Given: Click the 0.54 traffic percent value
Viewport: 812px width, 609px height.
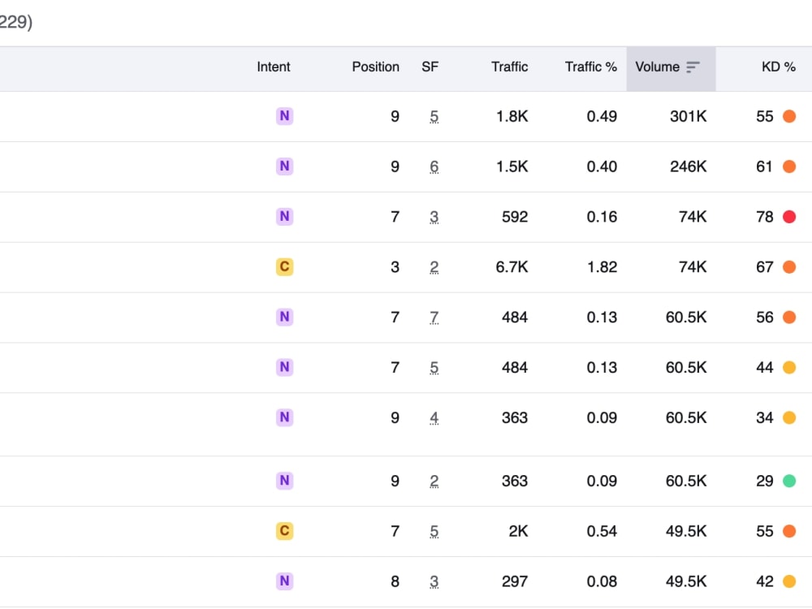Looking at the screenshot, I should click(602, 531).
